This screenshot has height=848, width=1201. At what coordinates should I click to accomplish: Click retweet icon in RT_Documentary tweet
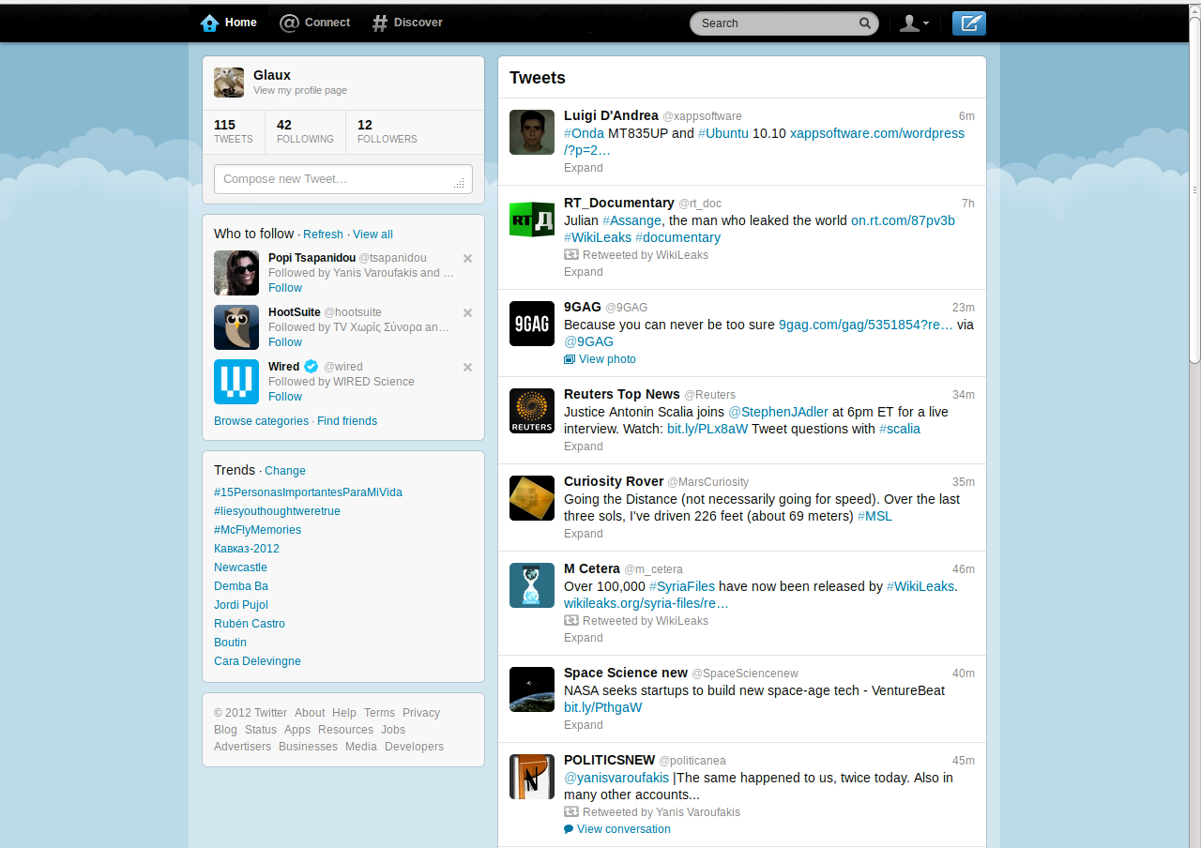[570, 254]
